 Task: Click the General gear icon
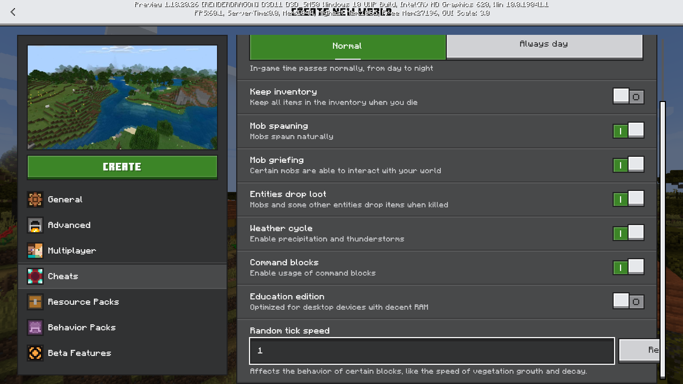pyautogui.click(x=35, y=199)
